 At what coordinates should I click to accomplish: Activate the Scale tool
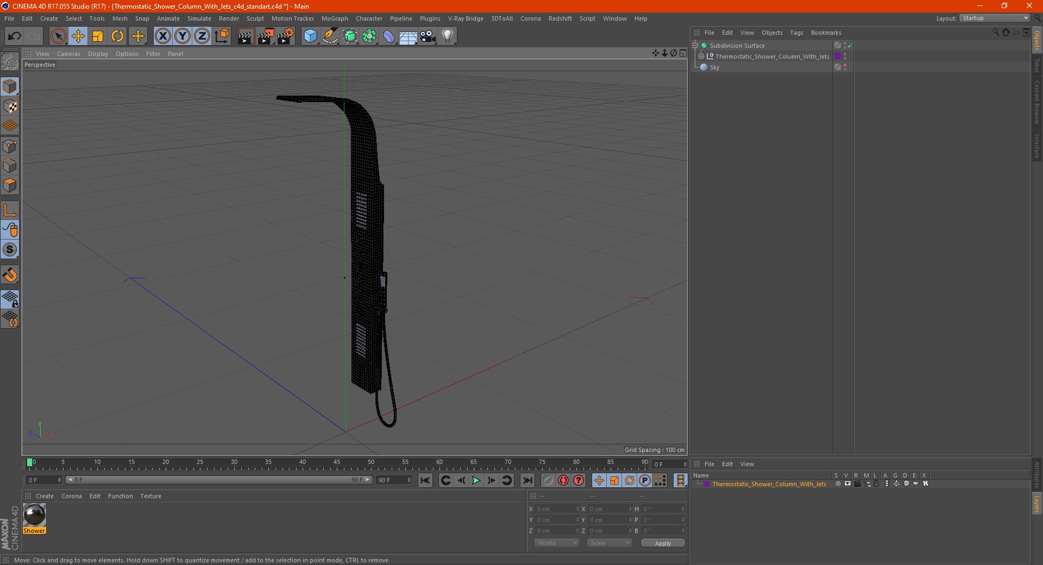(98, 36)
